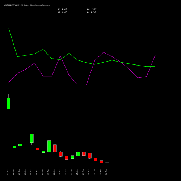Click the green candlestick above 20 Nov
Viewport: 181px width, 181px height.
point(49,146)
